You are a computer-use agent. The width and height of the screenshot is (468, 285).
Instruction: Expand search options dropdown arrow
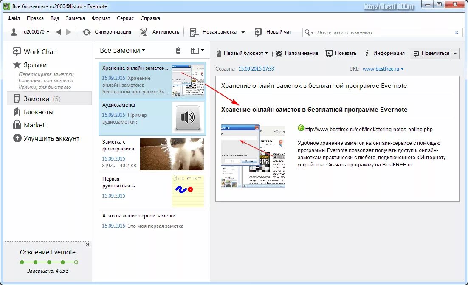(x=313, y=33)
